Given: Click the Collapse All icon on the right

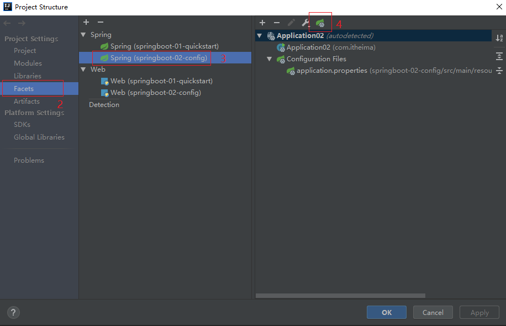Looking at the screenshot, I should coord(499,70).
